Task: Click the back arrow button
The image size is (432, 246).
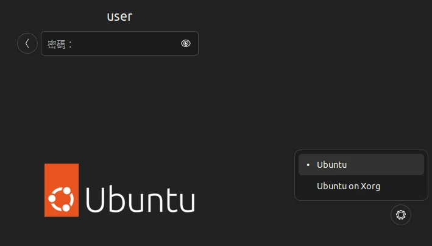Action: [27, 43]
